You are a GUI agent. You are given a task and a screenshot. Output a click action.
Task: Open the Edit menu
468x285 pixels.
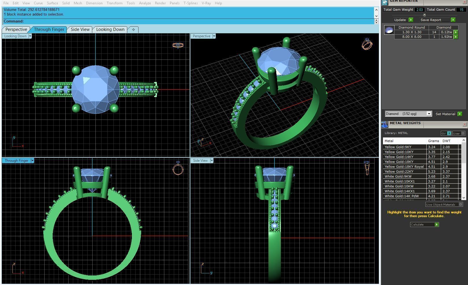pos(16,3)
